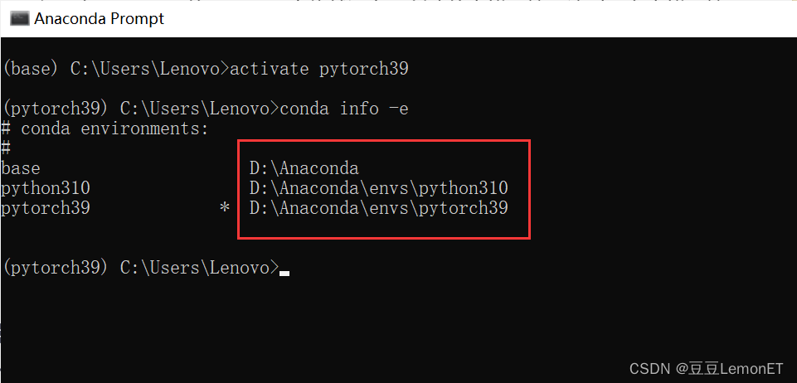Image resolution: width=797 pixels, height=383 pixels.
Task: Click the 'python310' environment name
Action: click(46, 189)
